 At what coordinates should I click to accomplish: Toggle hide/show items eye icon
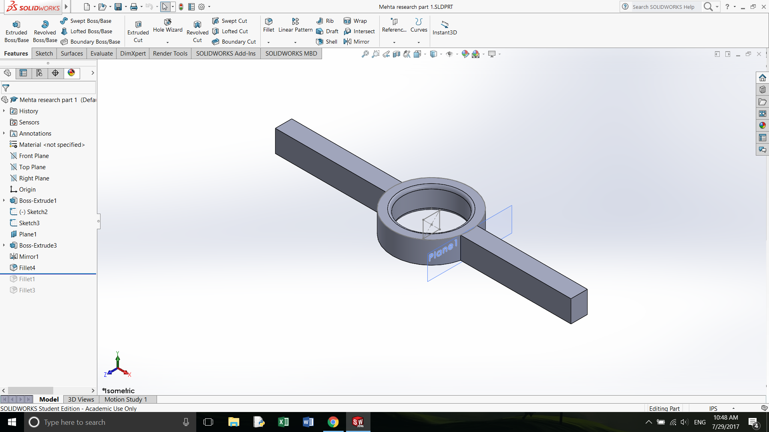point(449,54)
